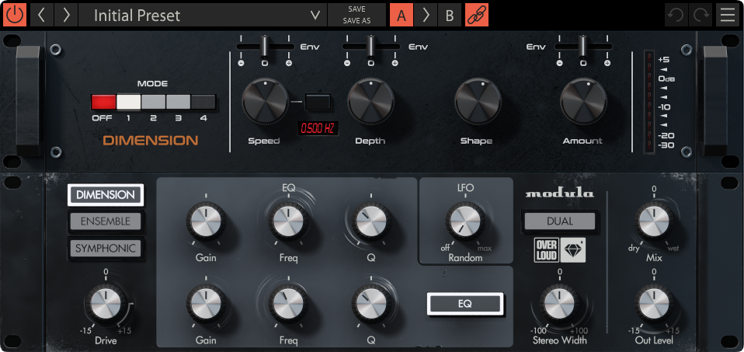Click SAVE AS preset button
This screenshot has width=744, height=352.
point(356,21)
